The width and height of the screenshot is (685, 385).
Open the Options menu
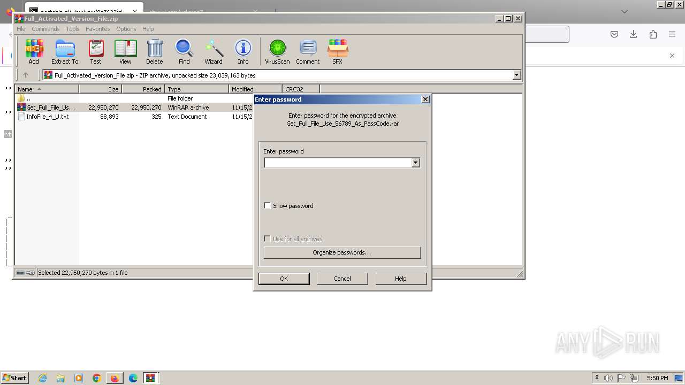[x=126, y=29]
